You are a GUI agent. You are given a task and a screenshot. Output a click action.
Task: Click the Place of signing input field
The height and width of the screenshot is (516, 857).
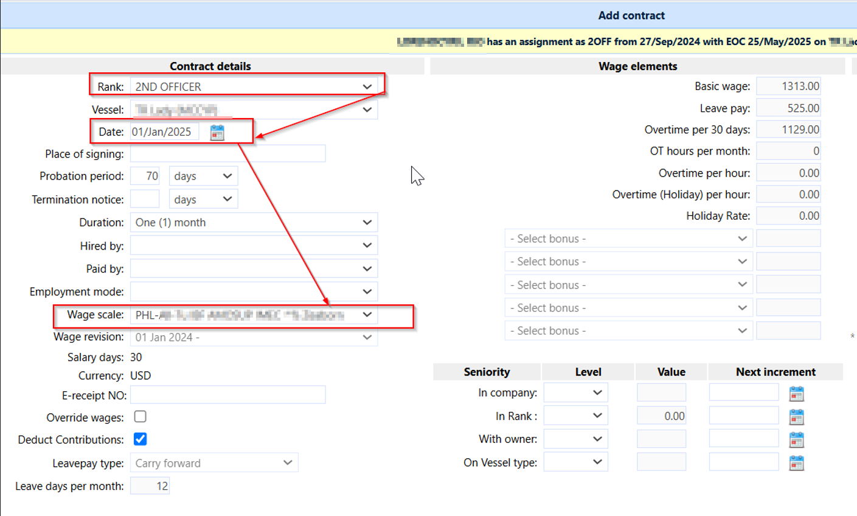tap(227, 154)
